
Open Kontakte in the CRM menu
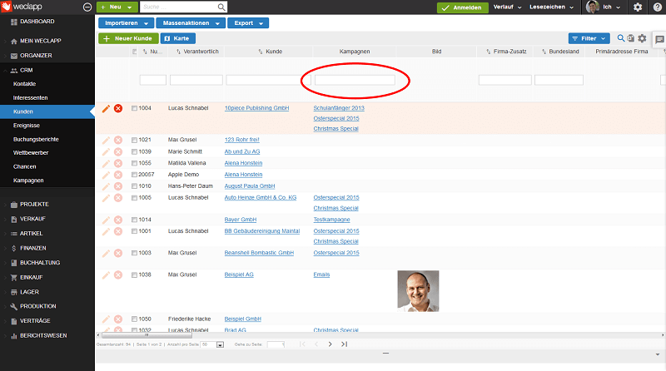25,84
